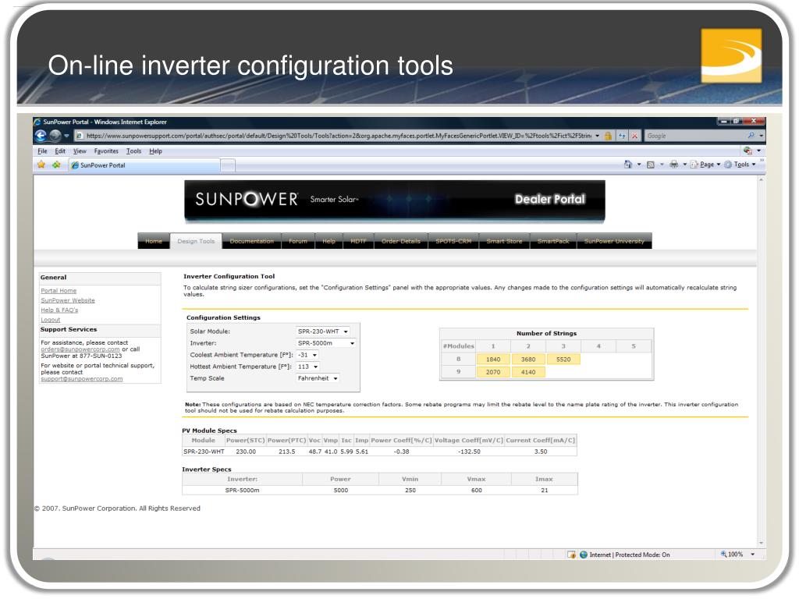Click the SunPower Dealer Portal banner
The image size is (799, 599).
pos(395,200)
